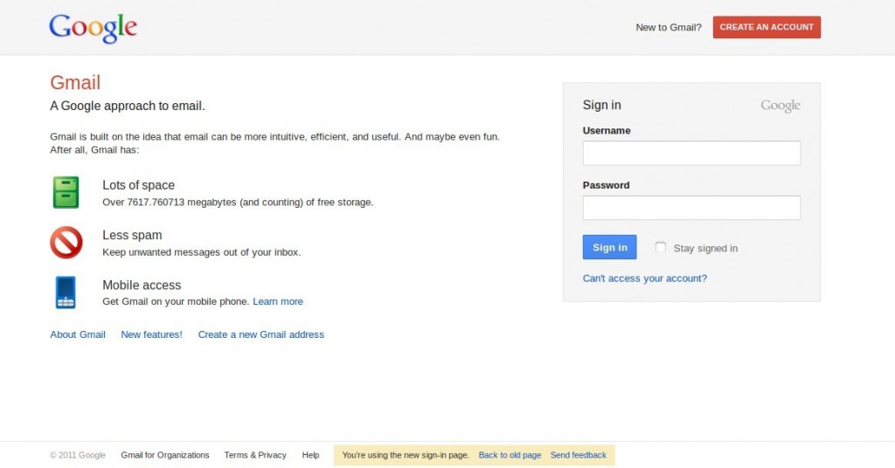Click Back to old page link
Viewport: 895px width, 468px height.
coord(510,455)
